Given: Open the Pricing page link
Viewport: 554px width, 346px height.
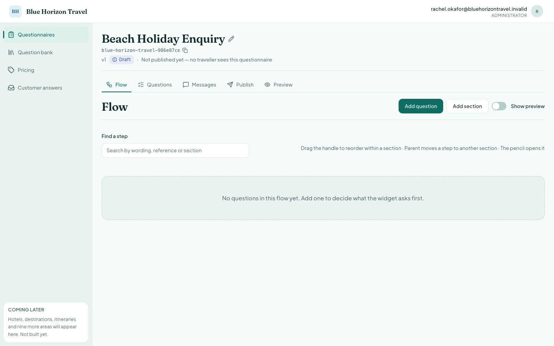Looking at the screenshot, I should click(46, 70).
